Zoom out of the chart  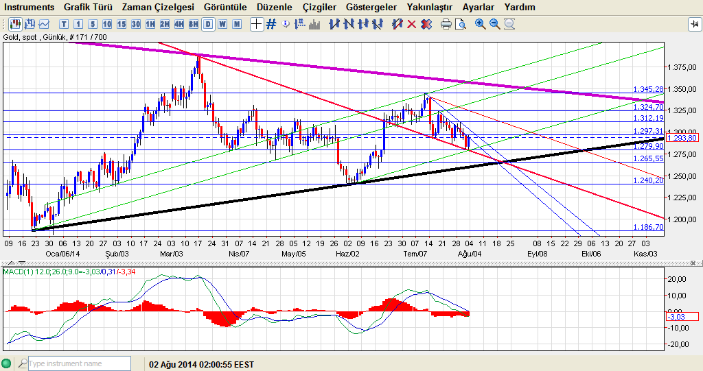pos(494,24)
